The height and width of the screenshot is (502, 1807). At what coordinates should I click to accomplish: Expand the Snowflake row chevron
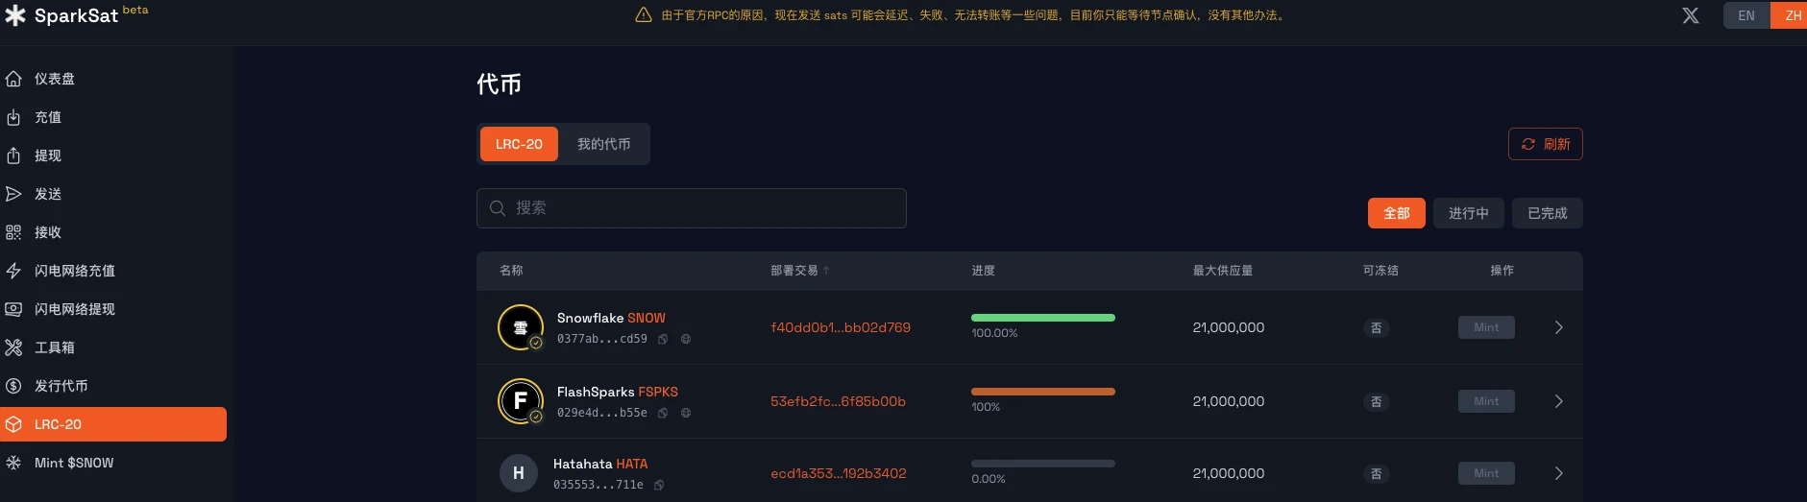1558,327
